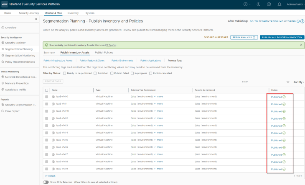Click the filter lines icon beside Filter field

click(x=288, y=82)
